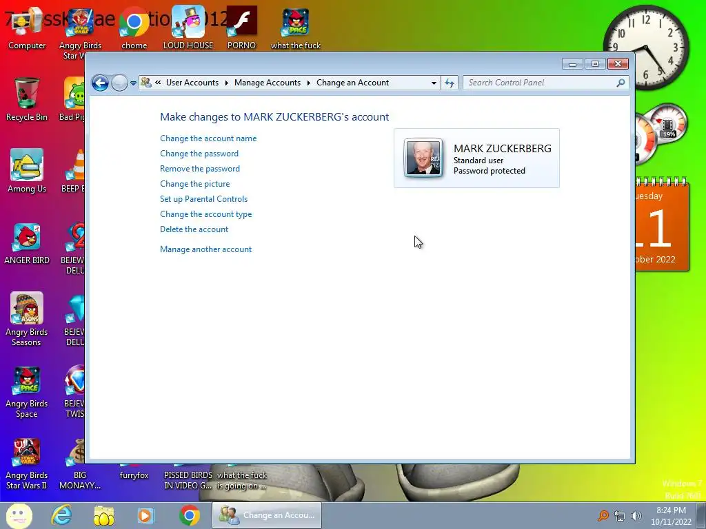Select Angry Birds Star Wars desktop icon
Viewport: 706px width, 529px height.
pyautogui.click(x=80, y=34)
